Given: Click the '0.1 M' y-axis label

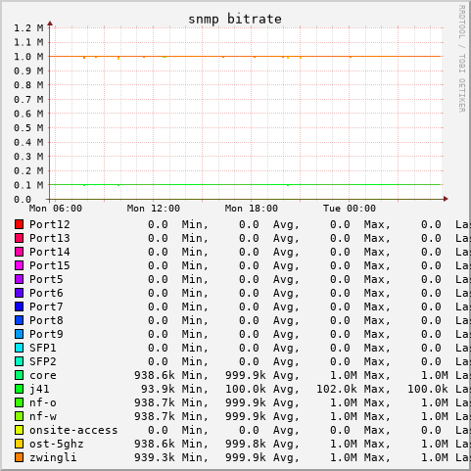Looking at the screenshot, I should pos(28,185).
